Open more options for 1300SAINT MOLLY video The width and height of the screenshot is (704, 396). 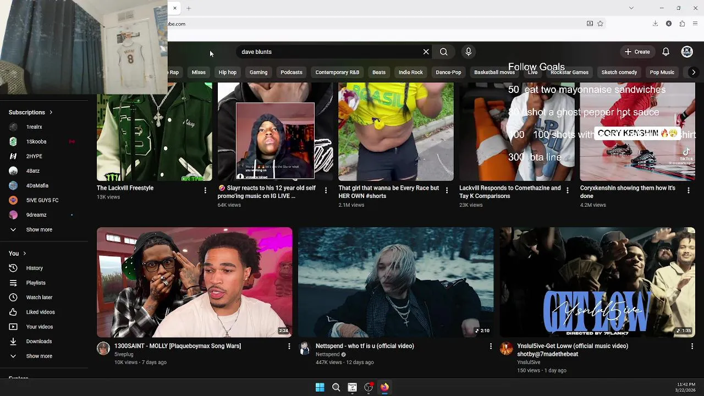(289, 346)
